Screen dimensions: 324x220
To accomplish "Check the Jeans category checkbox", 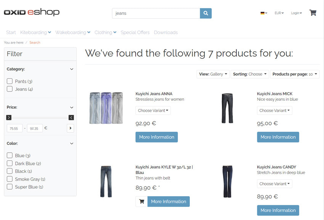I will click(x=9, y=89).
